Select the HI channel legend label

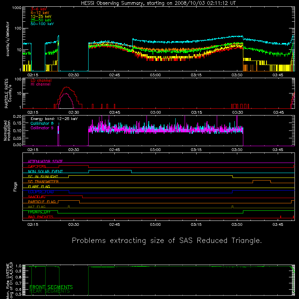(41, 84)
